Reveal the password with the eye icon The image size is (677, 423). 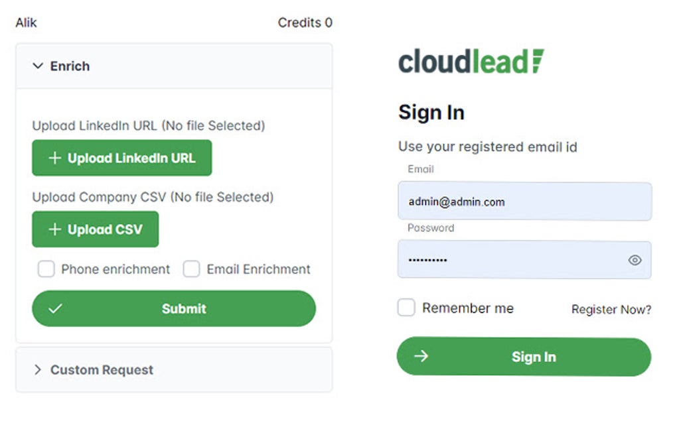635,260
